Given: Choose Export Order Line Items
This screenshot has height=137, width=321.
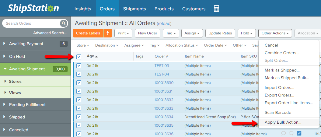Looking at the screenshot, I should tap(289, 103).
